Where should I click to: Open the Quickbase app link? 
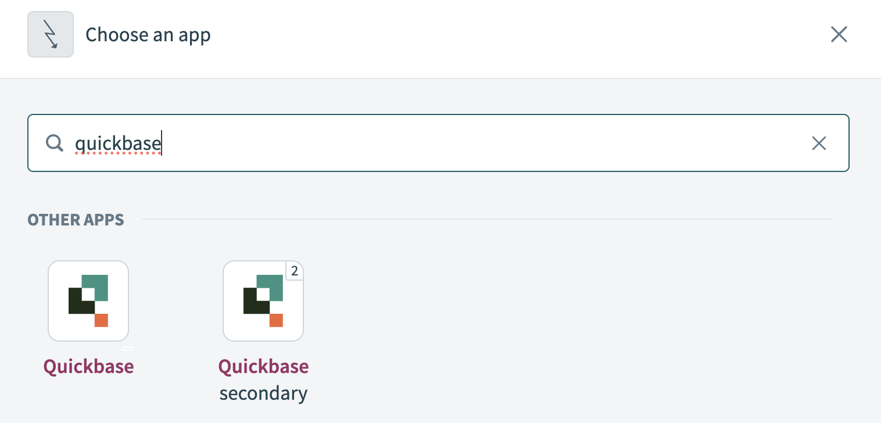click(x=88, y=367)
